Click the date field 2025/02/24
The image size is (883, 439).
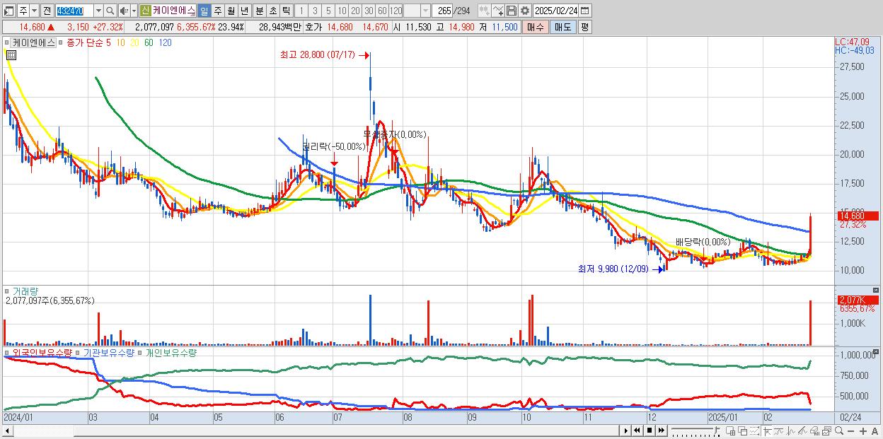pyautogui.click(x=555, y=11)
